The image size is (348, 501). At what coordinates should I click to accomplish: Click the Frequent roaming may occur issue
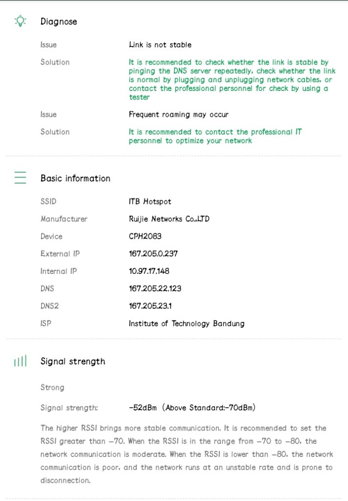pos(178,114)
